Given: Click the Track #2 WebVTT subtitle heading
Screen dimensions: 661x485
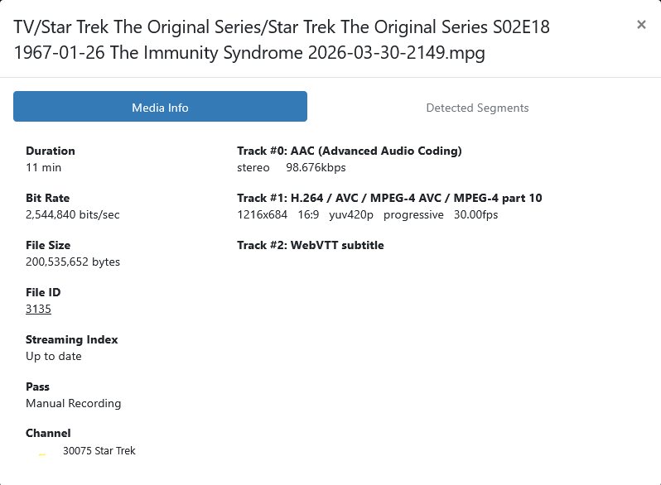Looking at the screenshot, I should tap(310, 245).
